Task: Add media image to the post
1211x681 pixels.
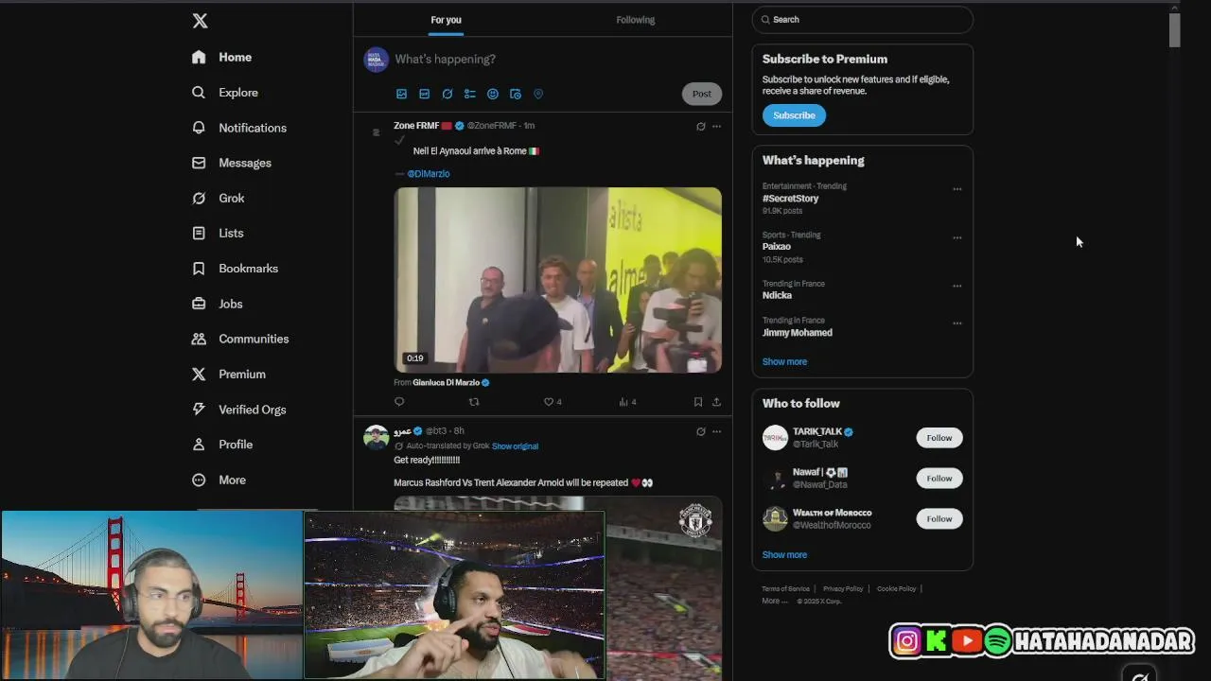Action: (401, 94)
